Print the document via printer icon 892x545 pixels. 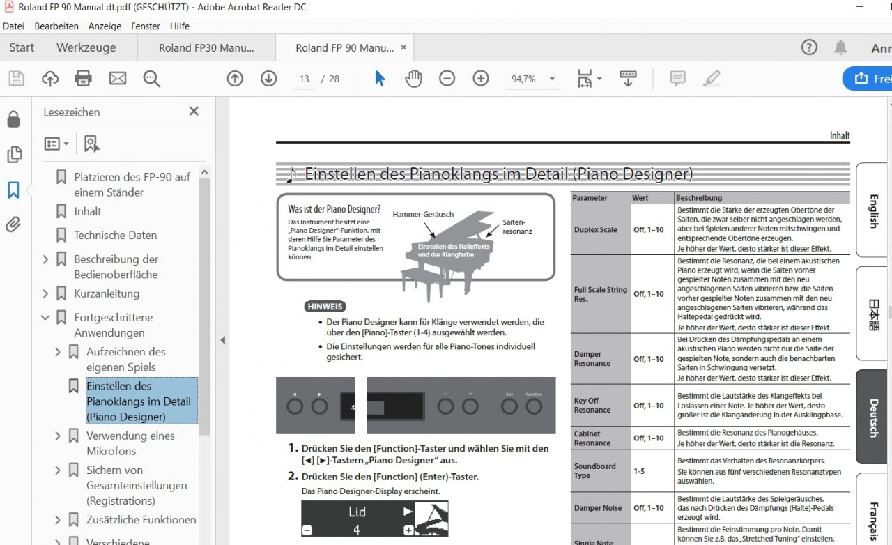(x=84, y=78)
